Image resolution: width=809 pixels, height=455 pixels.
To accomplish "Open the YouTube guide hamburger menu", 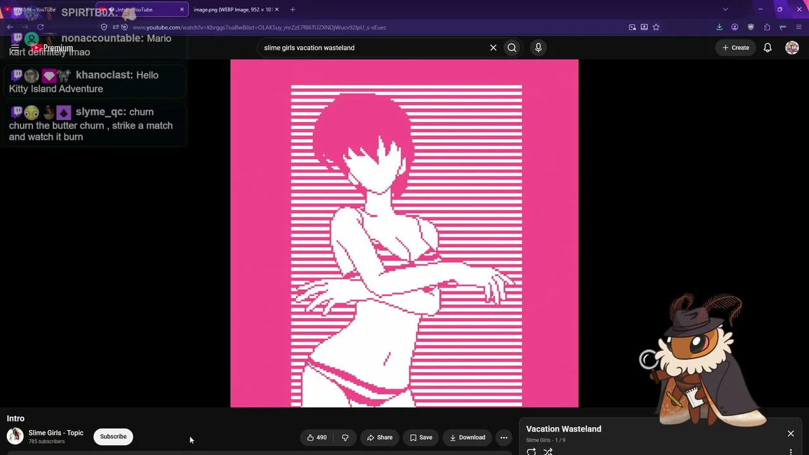I will (x=15, y=47).
